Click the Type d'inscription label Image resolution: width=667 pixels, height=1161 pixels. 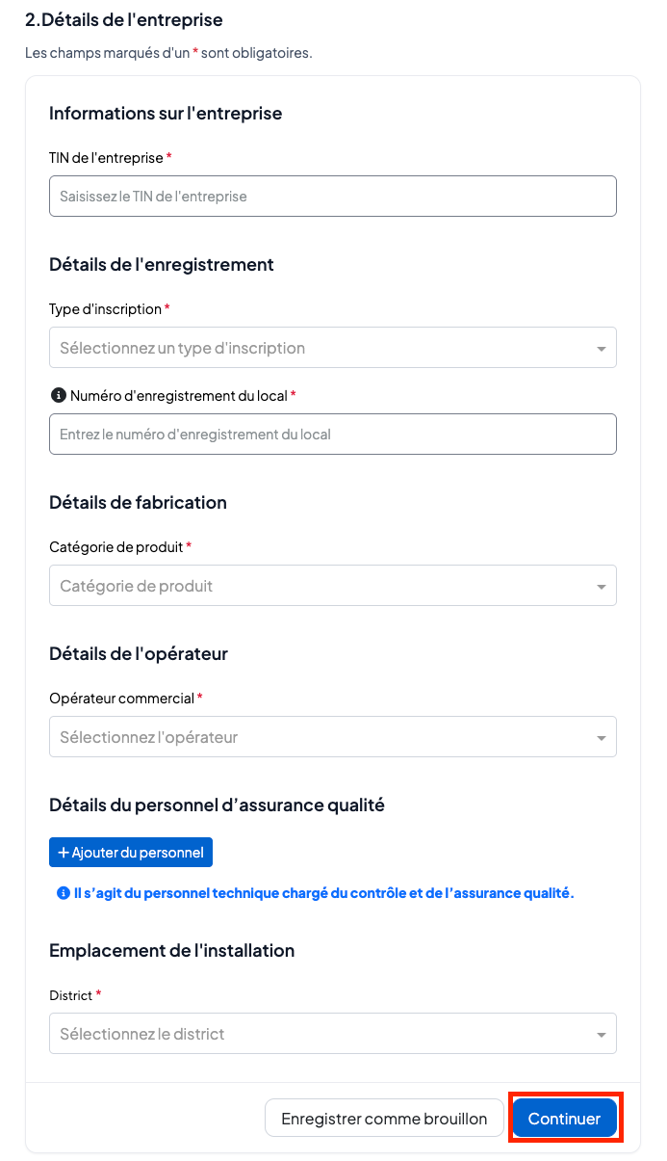tap(106, 309)
